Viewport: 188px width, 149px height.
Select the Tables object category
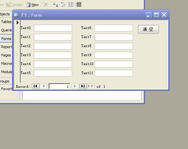pyautogui.click(x=6, y=22)
